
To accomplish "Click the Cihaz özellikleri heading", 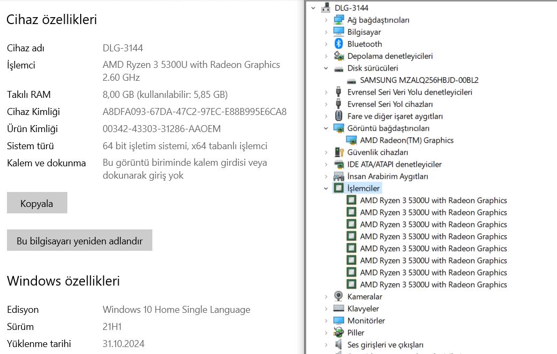I will coord(52,20).
